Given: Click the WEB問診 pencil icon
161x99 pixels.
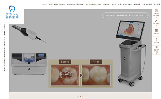Looking at the screenshot, I should coord(156,21).
